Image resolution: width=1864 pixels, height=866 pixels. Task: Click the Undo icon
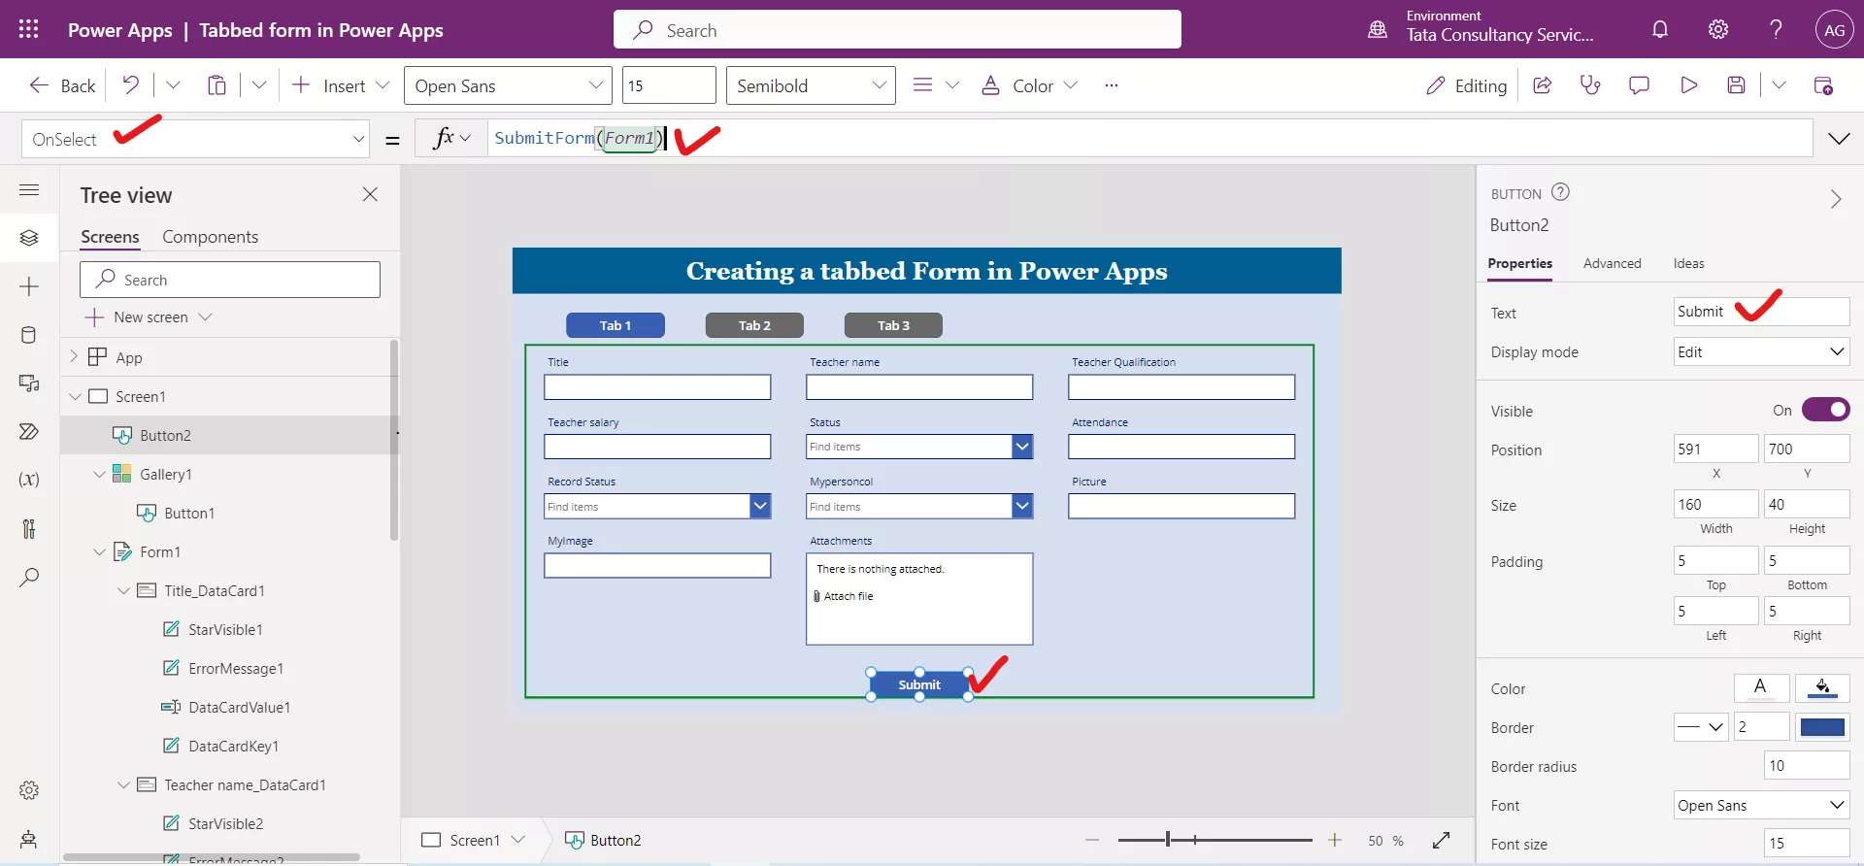[130, 85]
